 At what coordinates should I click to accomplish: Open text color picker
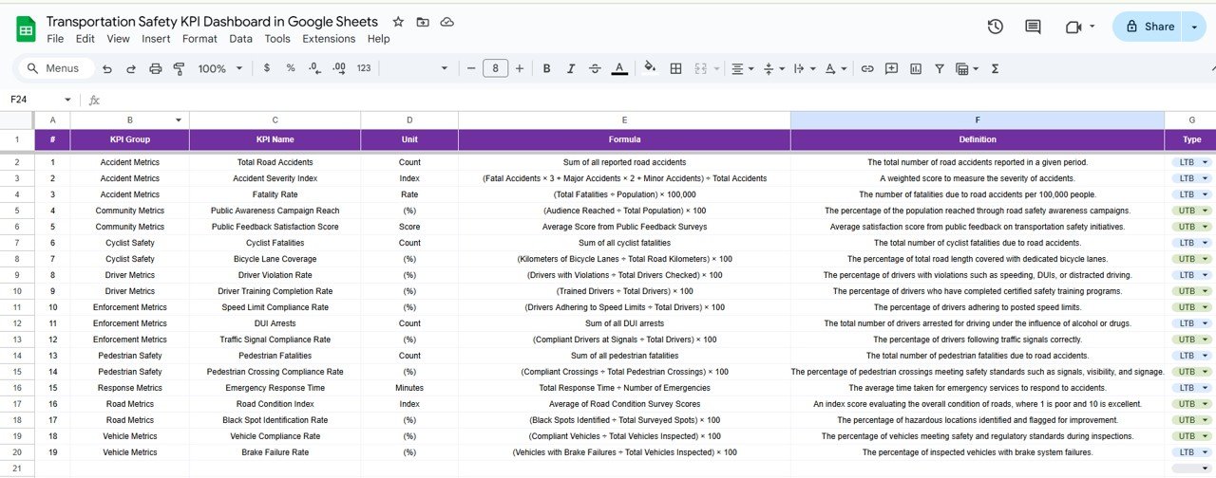[619, 68]
